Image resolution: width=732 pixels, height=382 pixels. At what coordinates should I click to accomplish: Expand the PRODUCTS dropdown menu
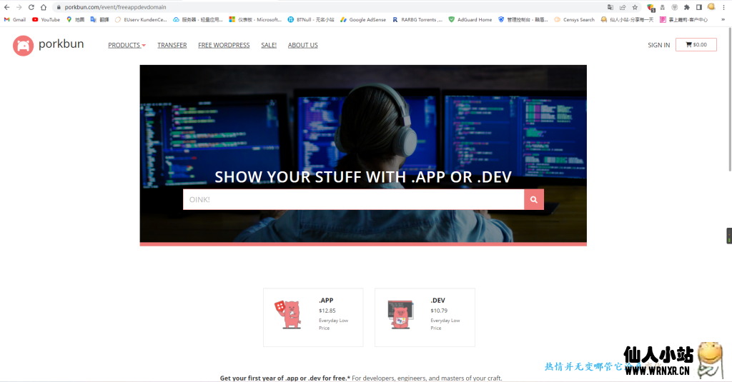pos(127,45)
